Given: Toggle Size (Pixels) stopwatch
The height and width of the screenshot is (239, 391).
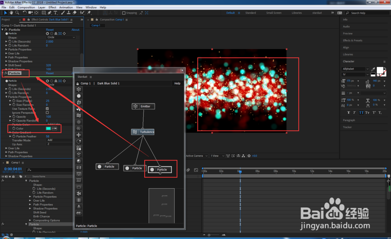Looking at the screenshot, I should [x=14, y=101].
